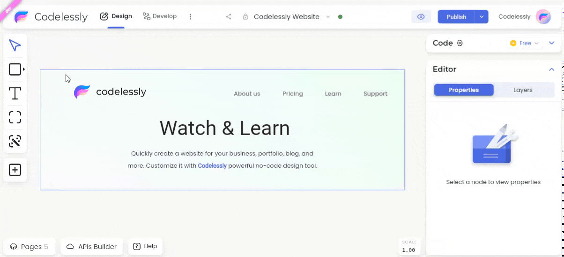Click the Publish button

[x=456, y=17]
